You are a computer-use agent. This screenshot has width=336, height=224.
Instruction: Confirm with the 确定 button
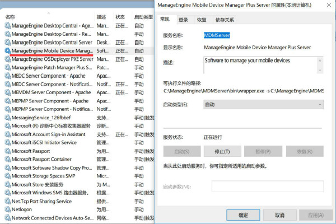pos(243,215)
